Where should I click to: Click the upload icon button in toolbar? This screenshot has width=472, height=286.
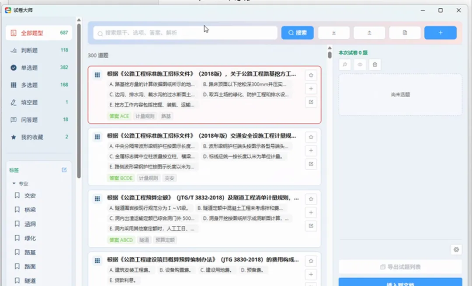coord(369,33)
